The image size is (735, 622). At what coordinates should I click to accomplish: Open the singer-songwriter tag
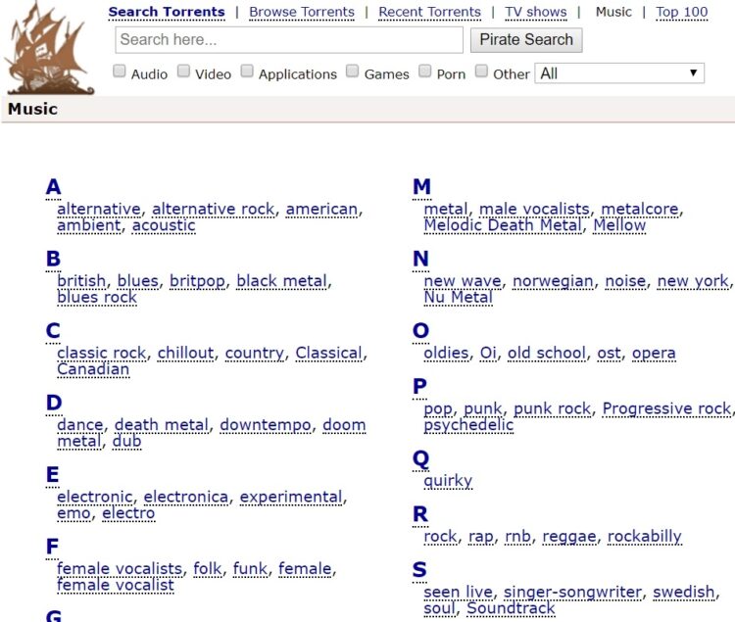coord(572,592)
